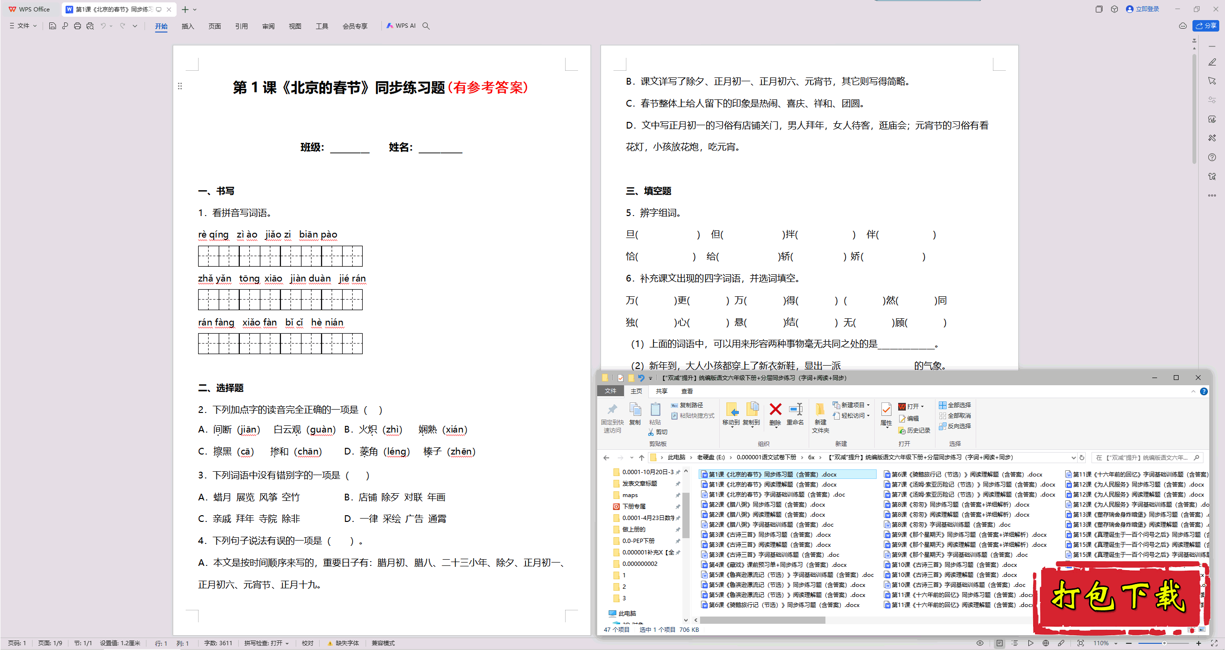
Task: Click Invert Selection in Explorer ribbon
Action: pos(955,426)
